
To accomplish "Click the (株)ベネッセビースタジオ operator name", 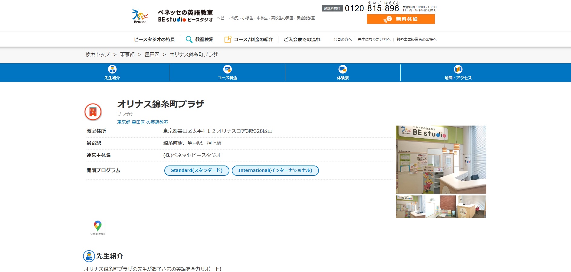I will (192, 155).
